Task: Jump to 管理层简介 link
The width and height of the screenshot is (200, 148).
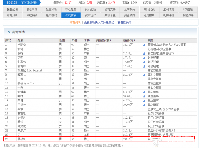Action: click(x=124, y=22)
